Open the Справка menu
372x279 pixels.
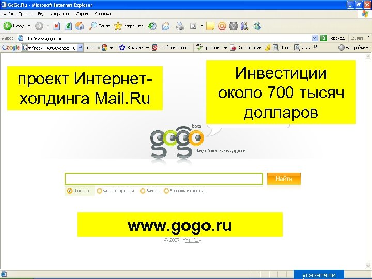click(x=102, y=14)
